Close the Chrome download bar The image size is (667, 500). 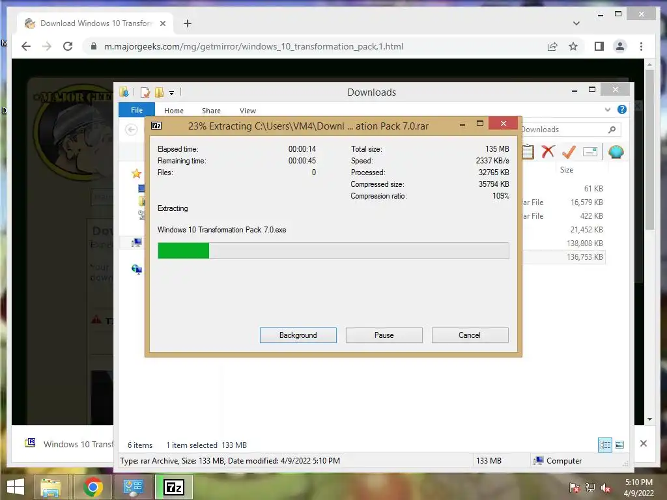644,443
